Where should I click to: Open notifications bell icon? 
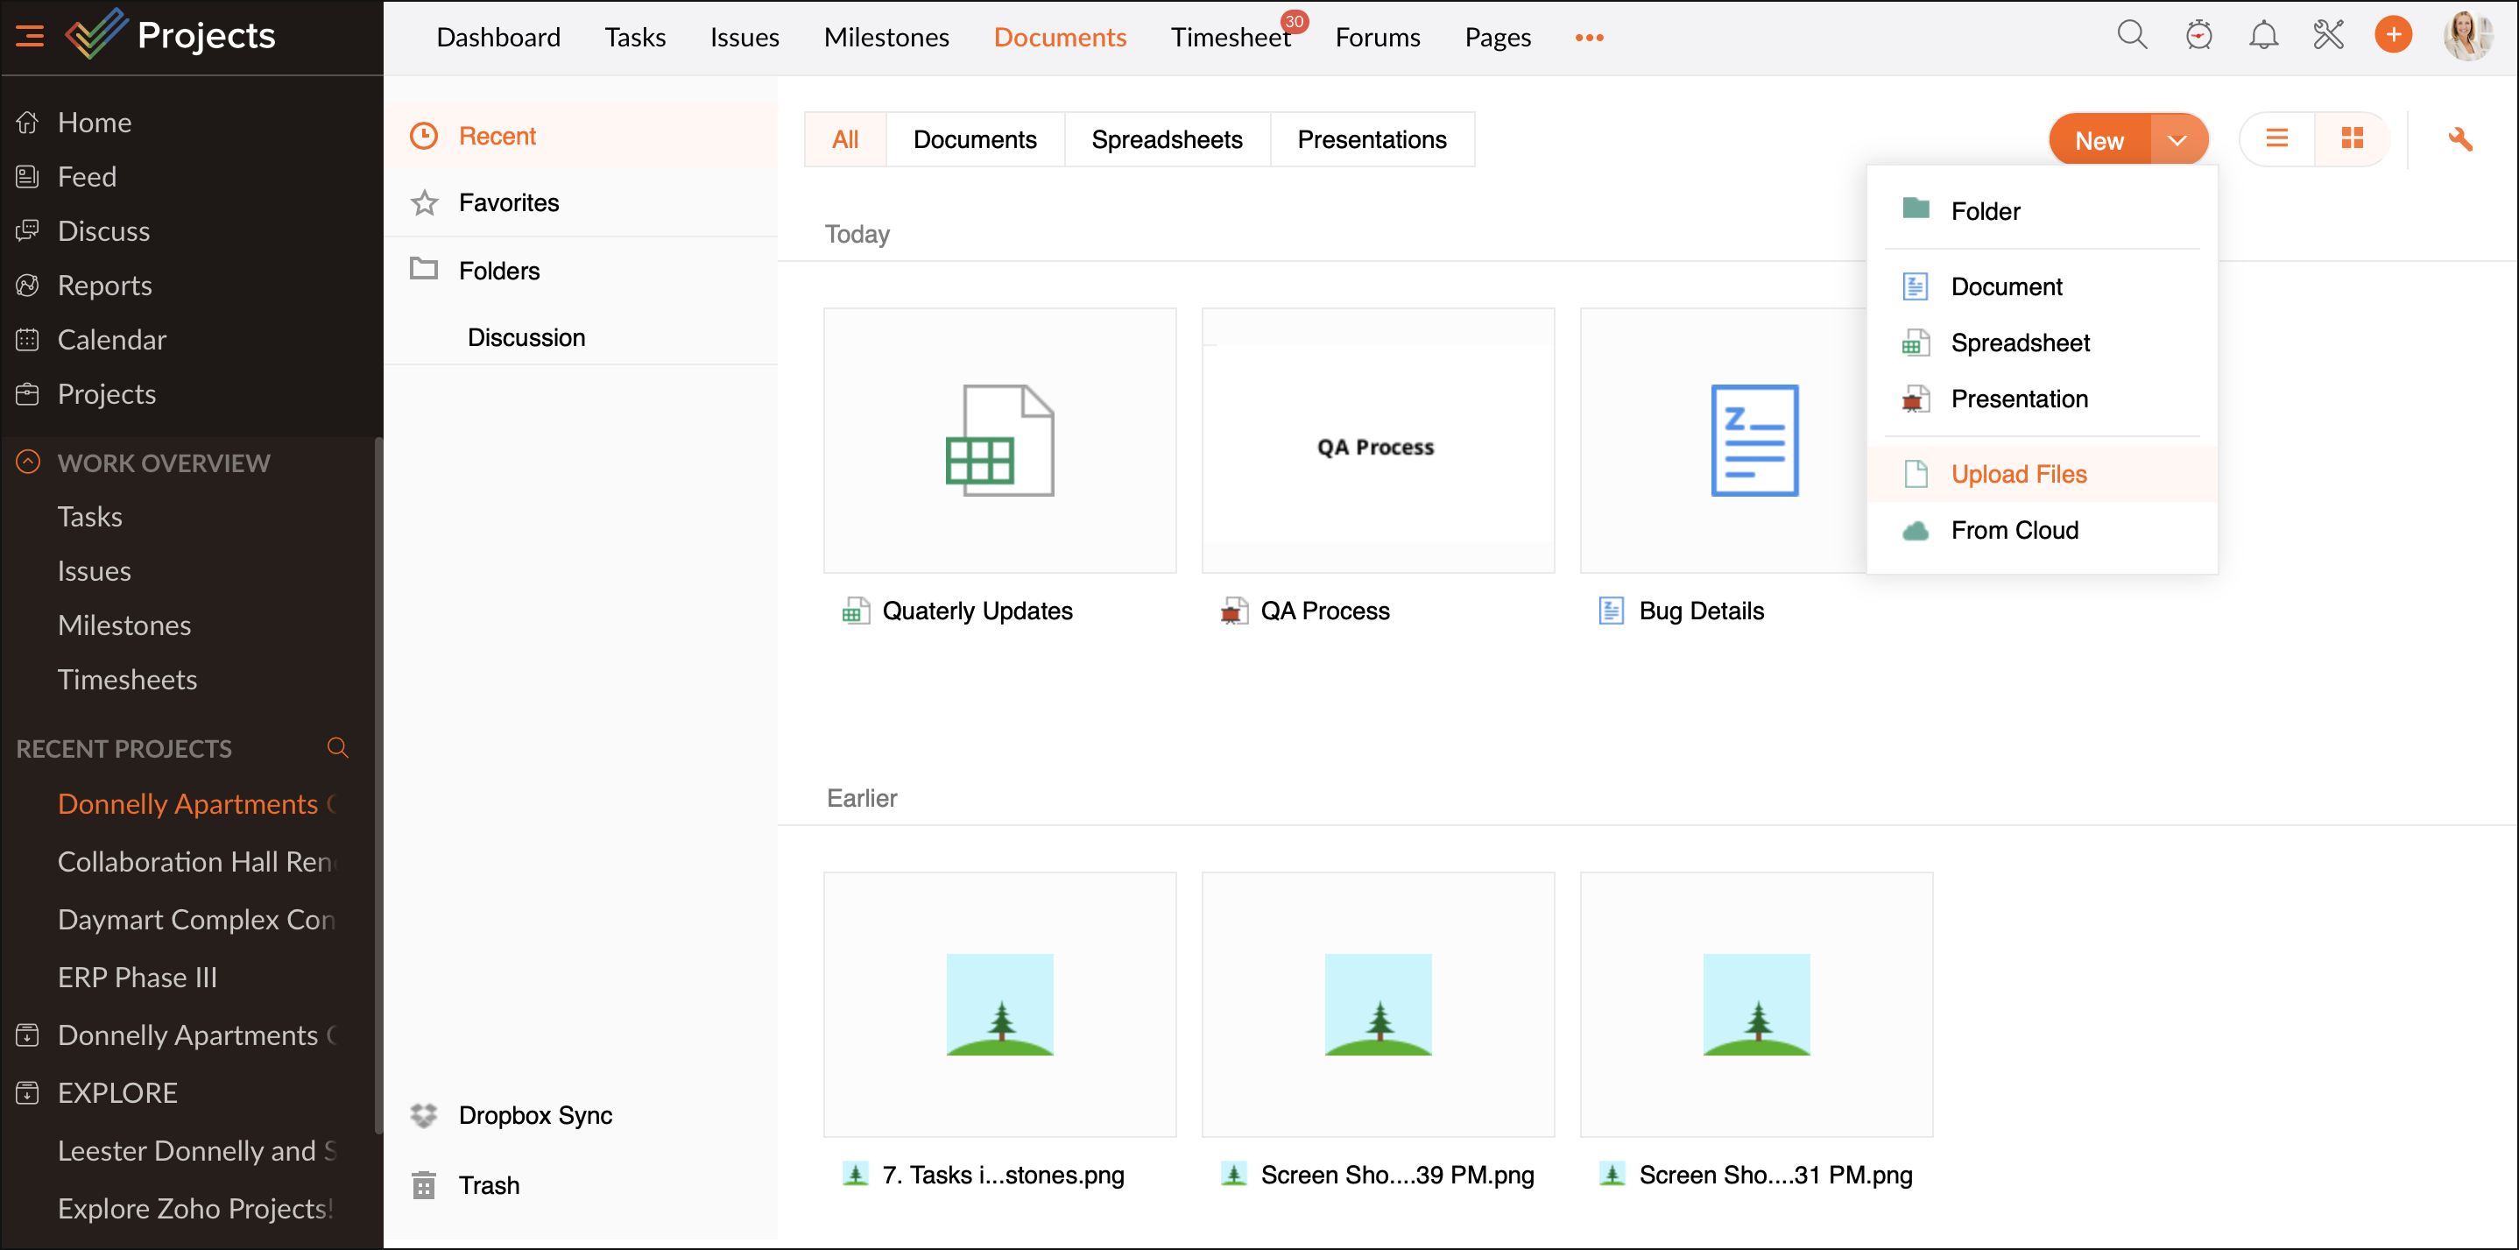pos(2262,36)
